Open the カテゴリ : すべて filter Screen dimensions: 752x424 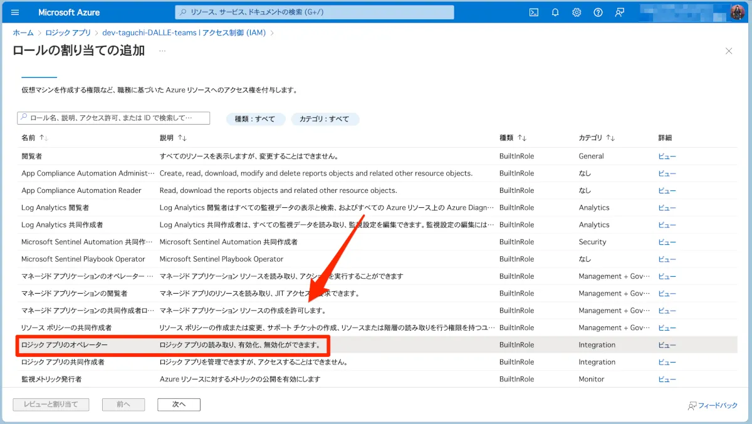coord(325,119)
